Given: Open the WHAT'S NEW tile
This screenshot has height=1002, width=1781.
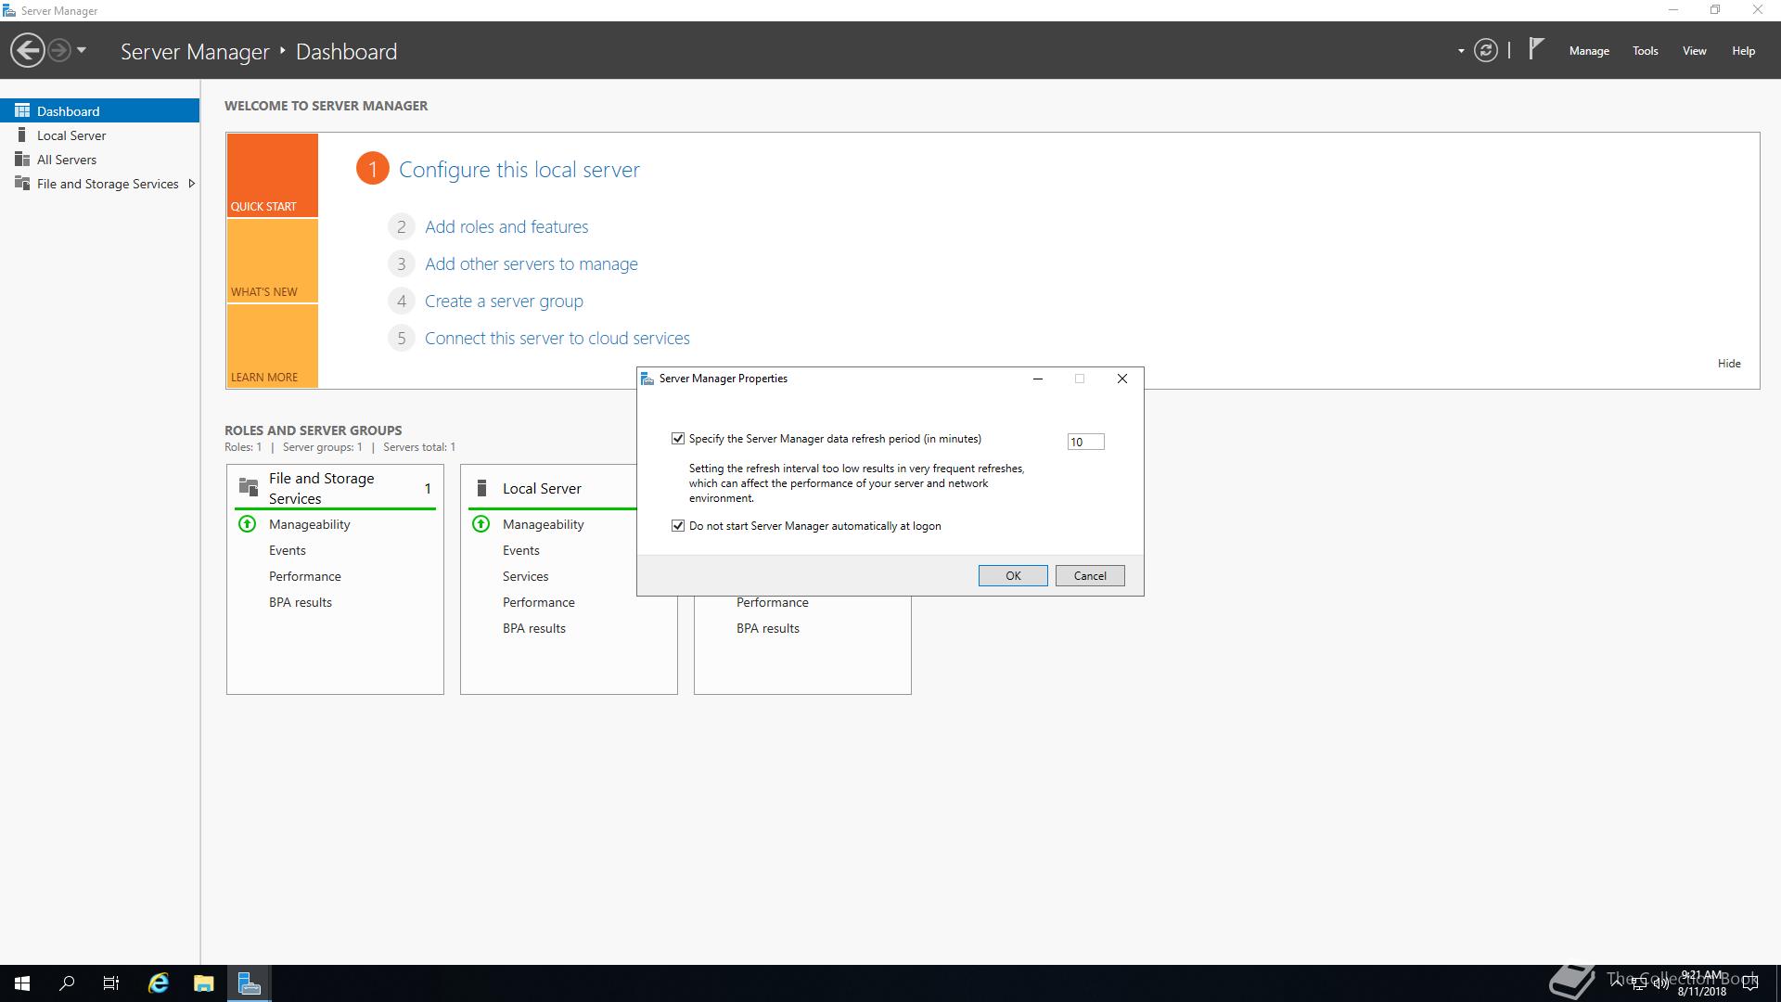Looking at the screenshot, I should click(273, 261).
